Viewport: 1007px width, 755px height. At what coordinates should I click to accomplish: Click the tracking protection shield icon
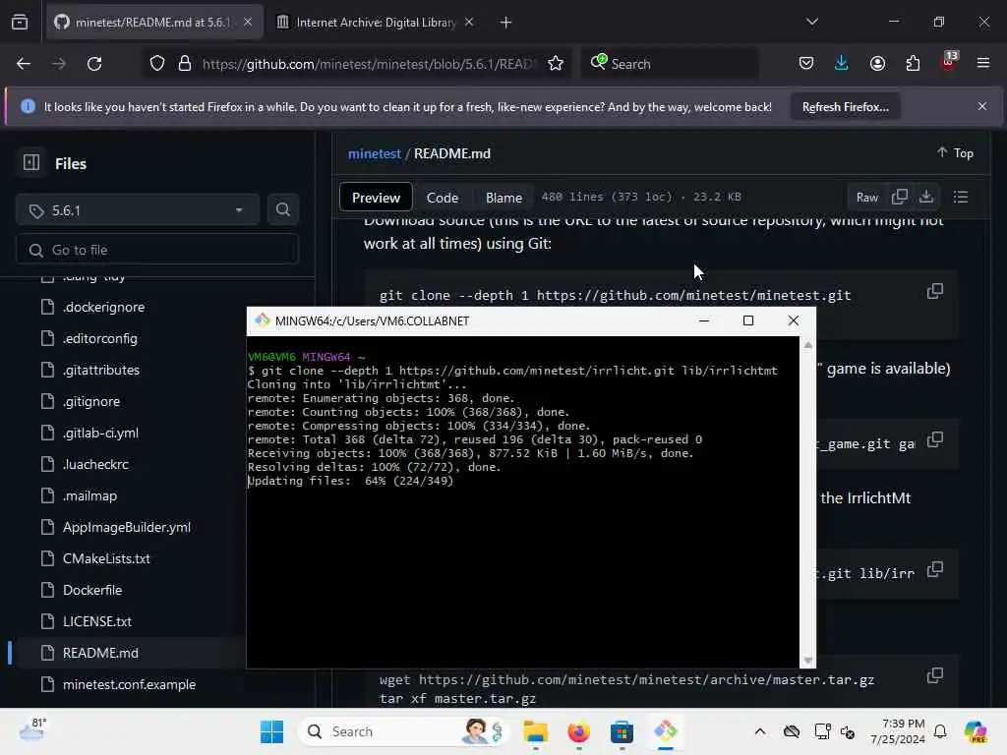click(157, 64)
